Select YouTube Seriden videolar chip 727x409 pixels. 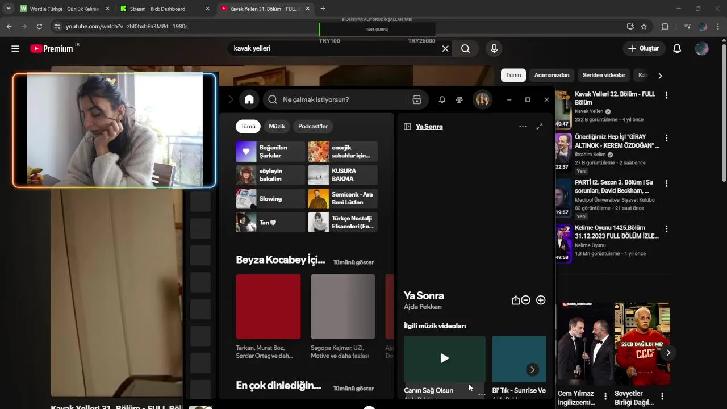tap(604, 75)
